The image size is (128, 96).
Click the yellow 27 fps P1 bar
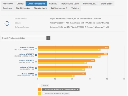coord(61,69)
